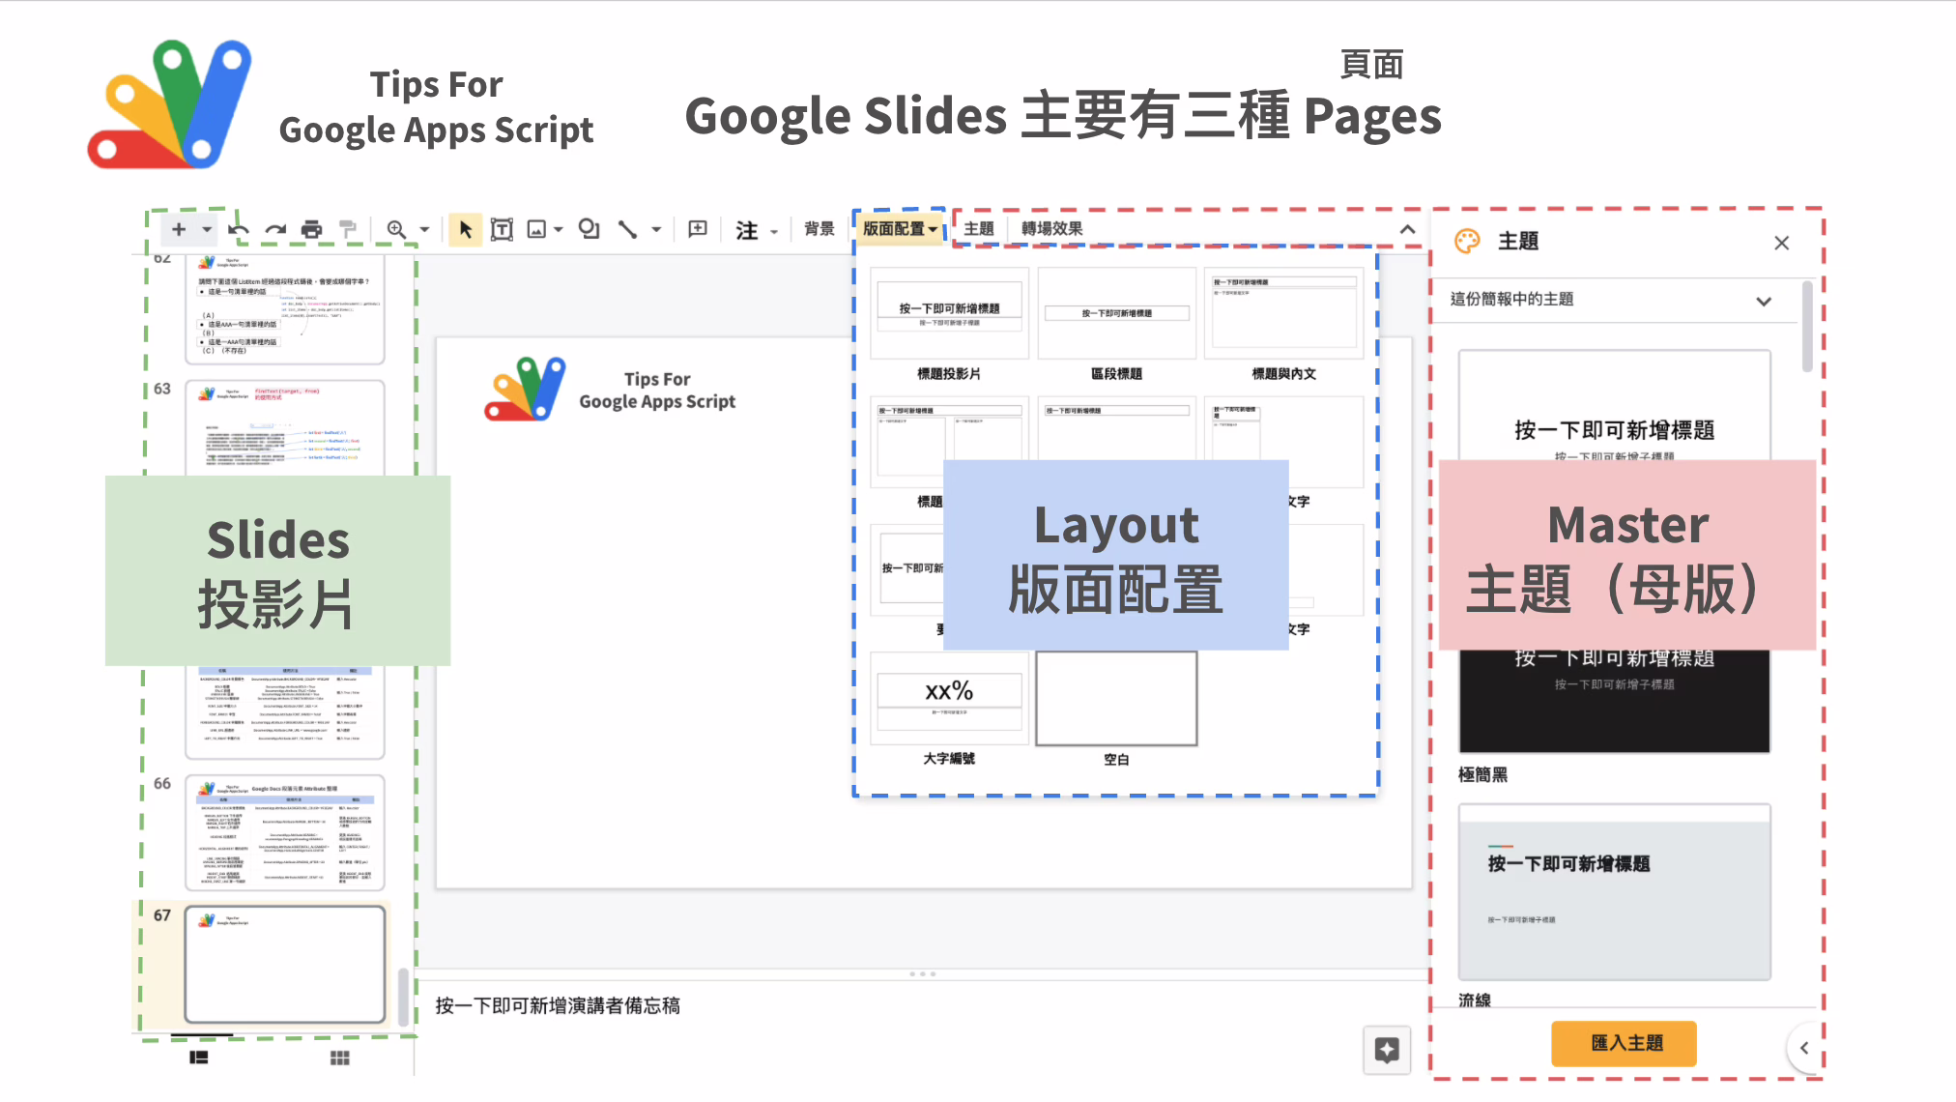Click the paint format roller icon
1956x1102 pixels.
pos(348,229)
